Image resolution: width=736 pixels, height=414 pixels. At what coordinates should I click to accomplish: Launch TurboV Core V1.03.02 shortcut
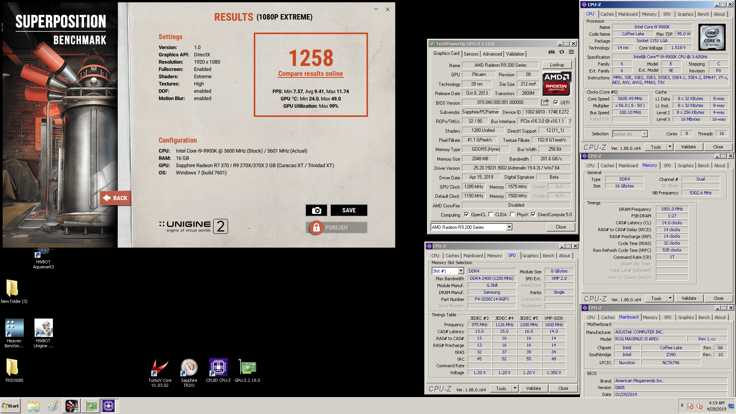[x=160, y=373]
